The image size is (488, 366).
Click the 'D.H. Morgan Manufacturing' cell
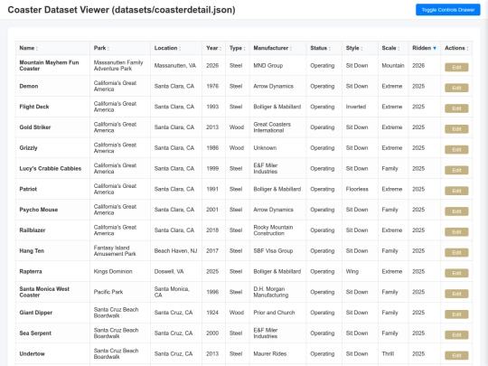(x=278, y=292)
